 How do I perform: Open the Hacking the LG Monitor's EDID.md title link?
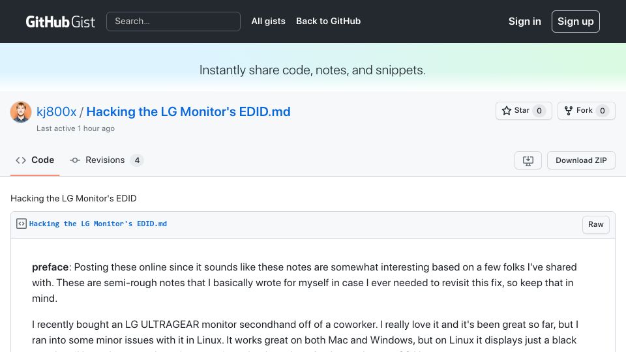pos(188,111)
